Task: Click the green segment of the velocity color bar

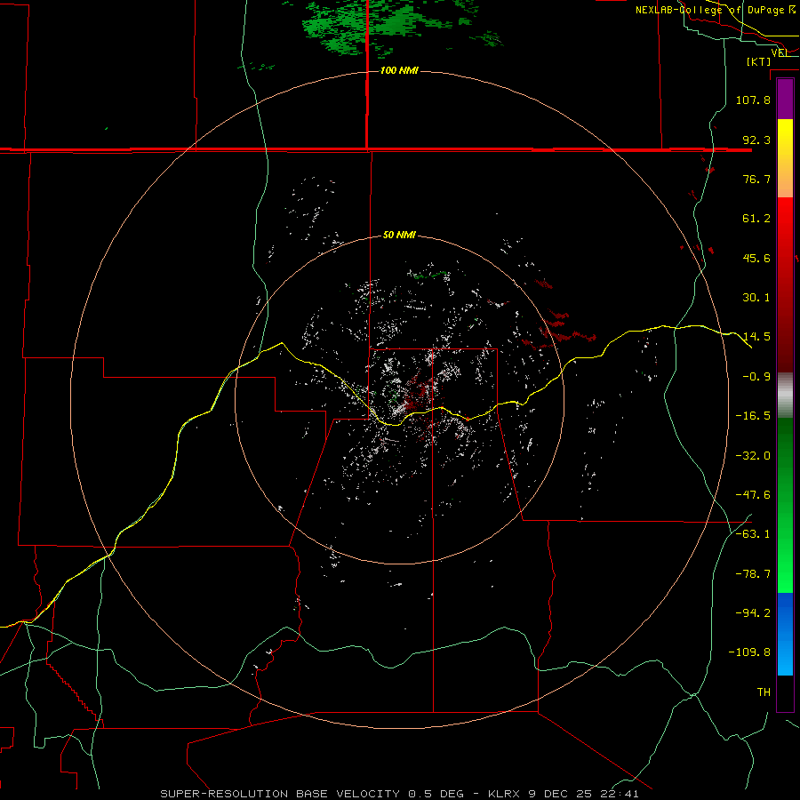Action: [x=785, y=506]
